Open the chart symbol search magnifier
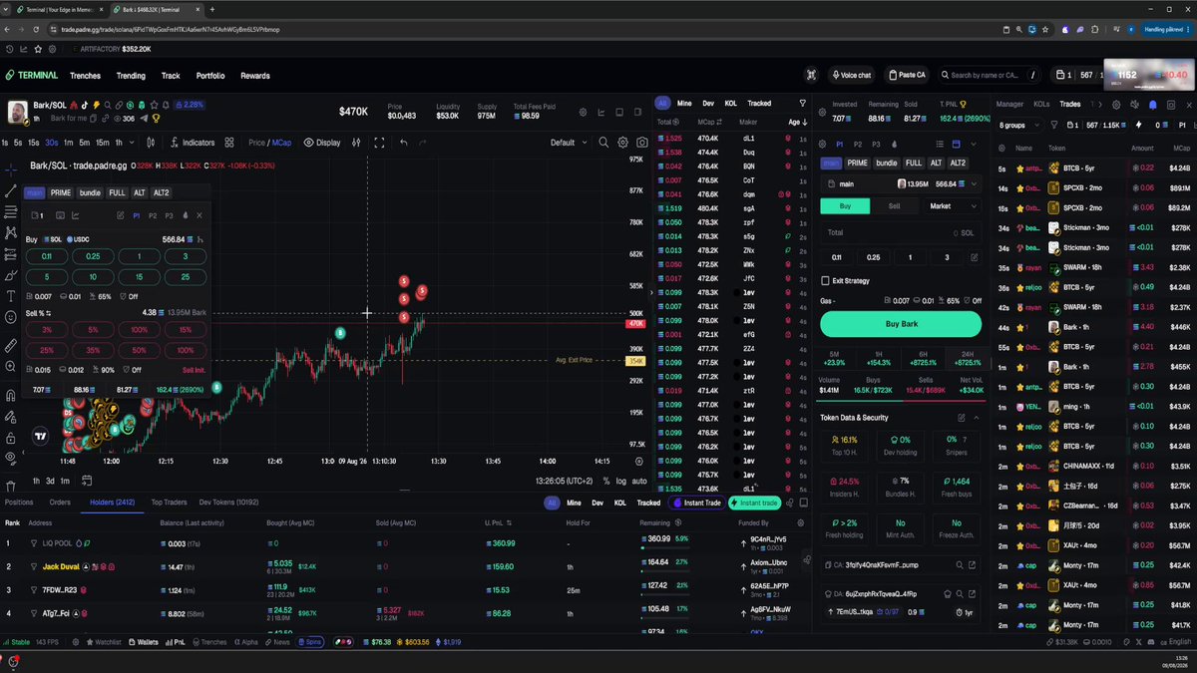This screenshot has height=673, width=1197. [x=603, y=143]
